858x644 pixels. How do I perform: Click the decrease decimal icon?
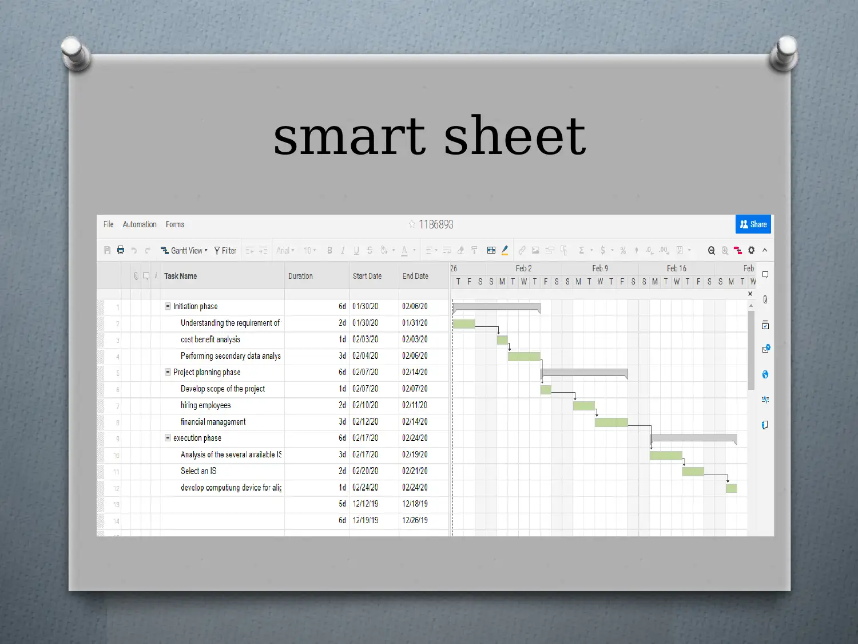coord(650,250)
